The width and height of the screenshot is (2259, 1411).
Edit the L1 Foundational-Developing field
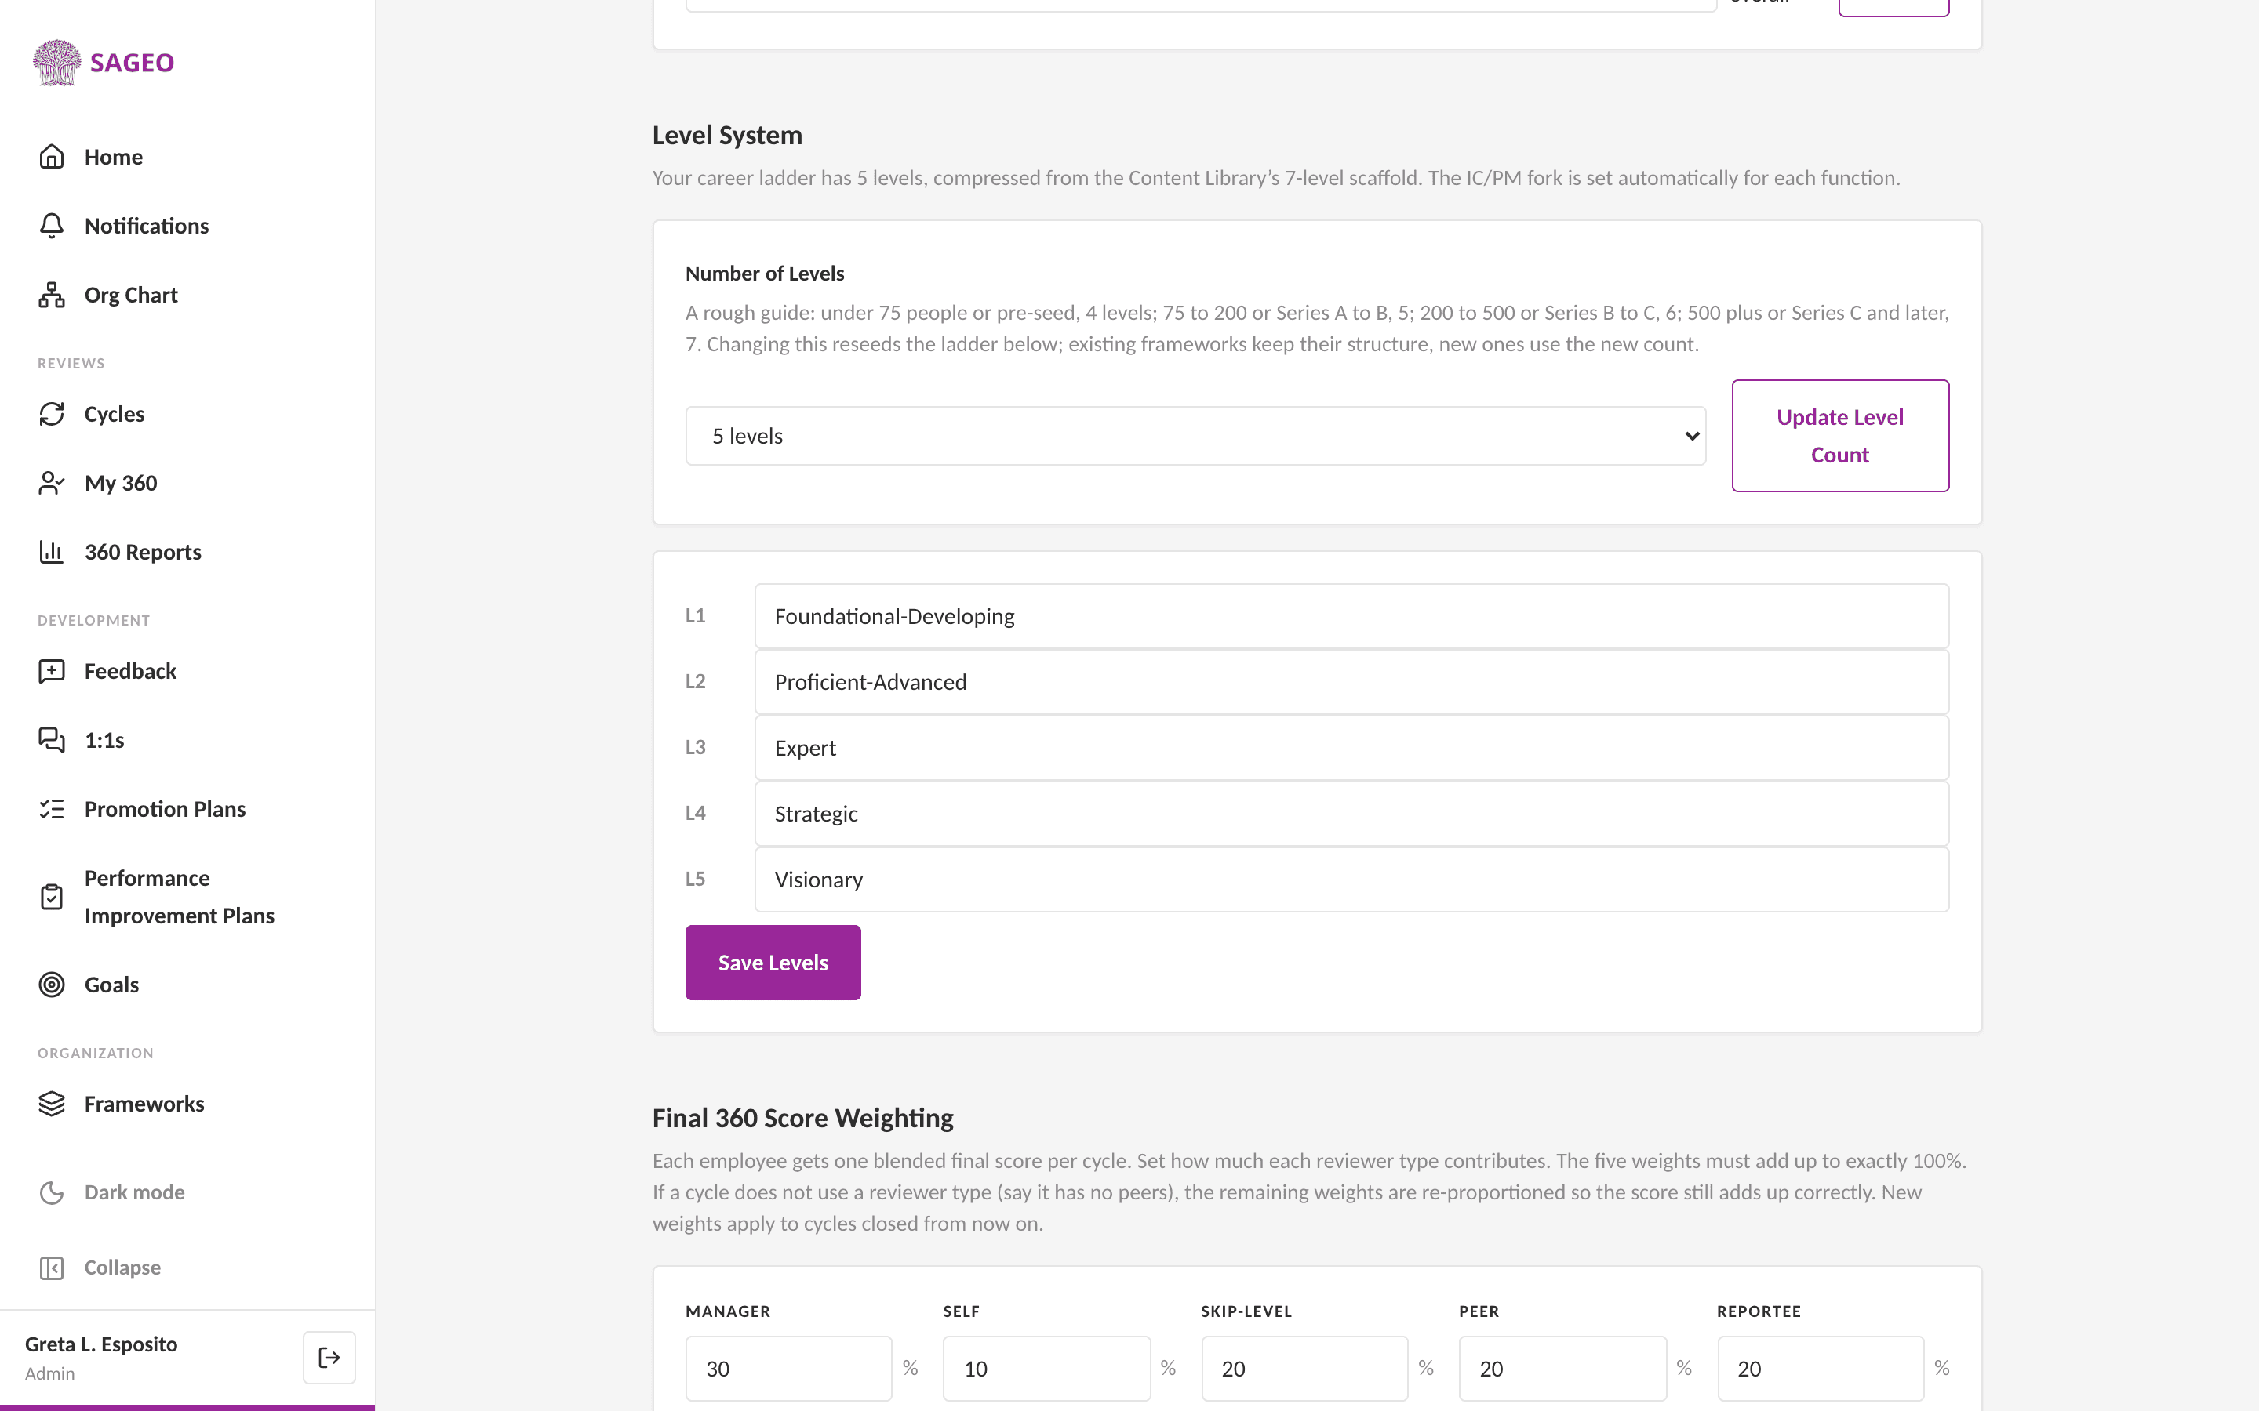tap(1351, 616)
